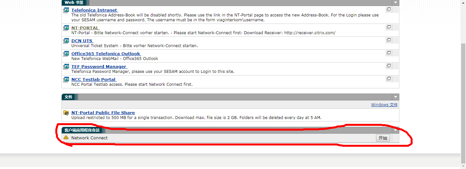Open Office365 Outlook in new window icon

point(389,53)
